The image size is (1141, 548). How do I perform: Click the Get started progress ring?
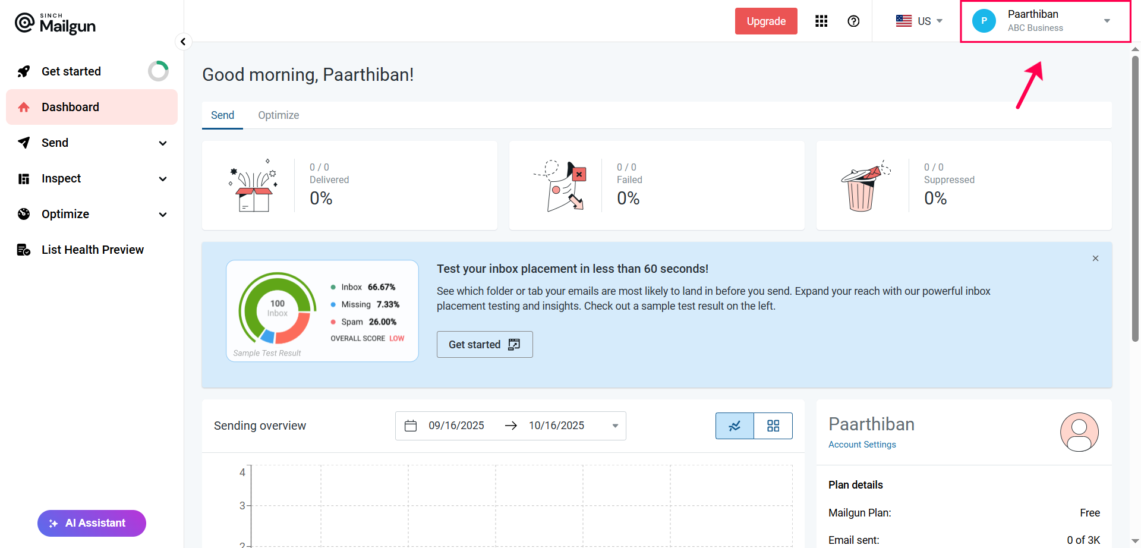pyautogui.click(x=158, y=71)
